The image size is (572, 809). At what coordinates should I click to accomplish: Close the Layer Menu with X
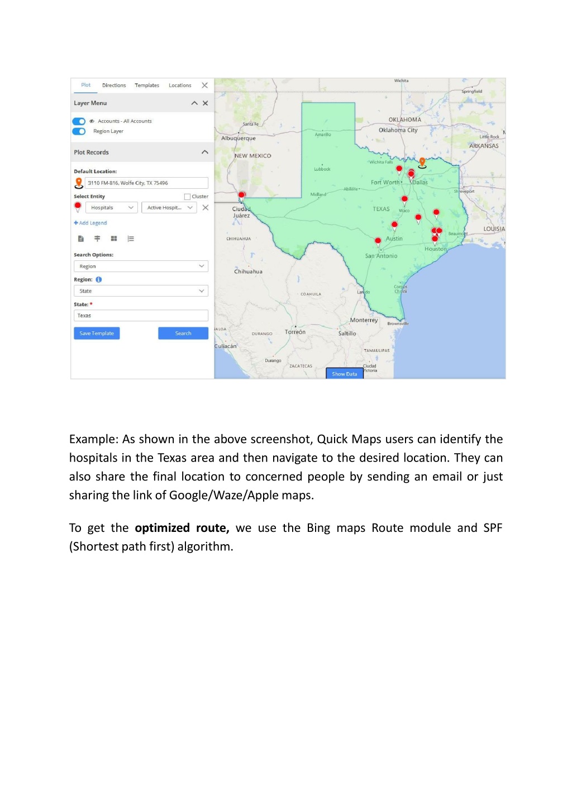[206, 103]
